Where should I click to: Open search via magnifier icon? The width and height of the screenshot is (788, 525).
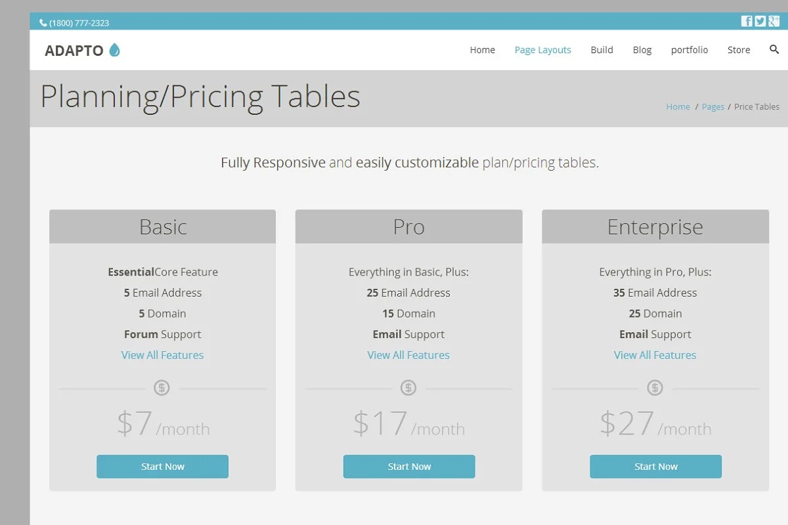(x=774, y=49)
